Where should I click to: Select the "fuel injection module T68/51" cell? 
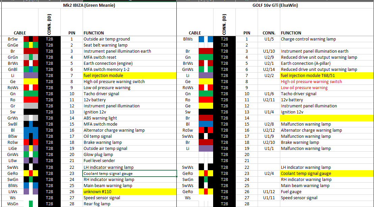pos(327,75)
